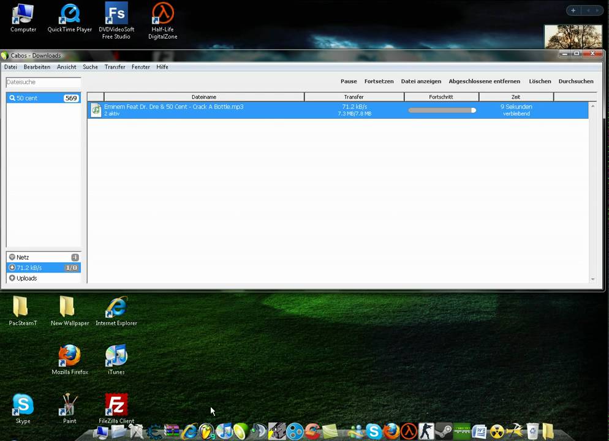
Task: Select the Uploads sidebar item
Action: coord(43,278)
